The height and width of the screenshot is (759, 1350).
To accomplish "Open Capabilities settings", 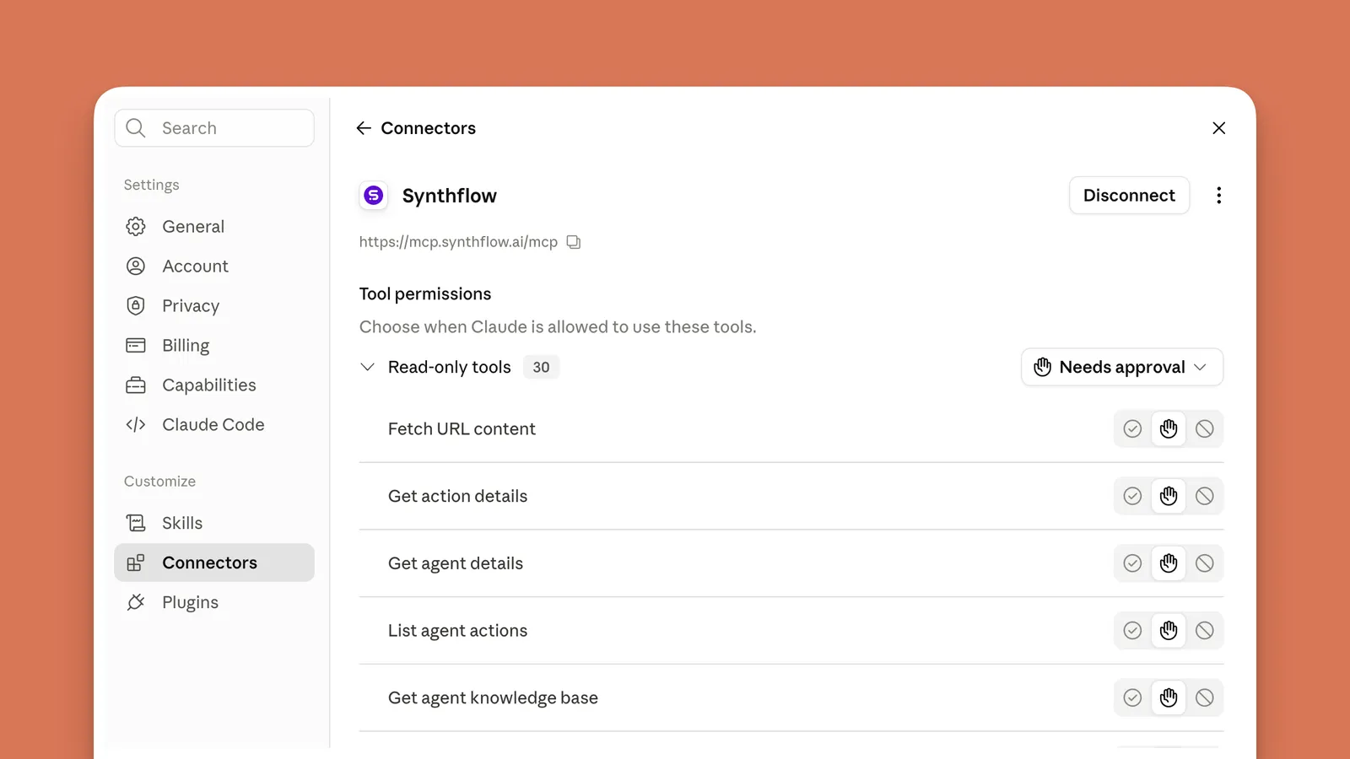I will 214,385.
